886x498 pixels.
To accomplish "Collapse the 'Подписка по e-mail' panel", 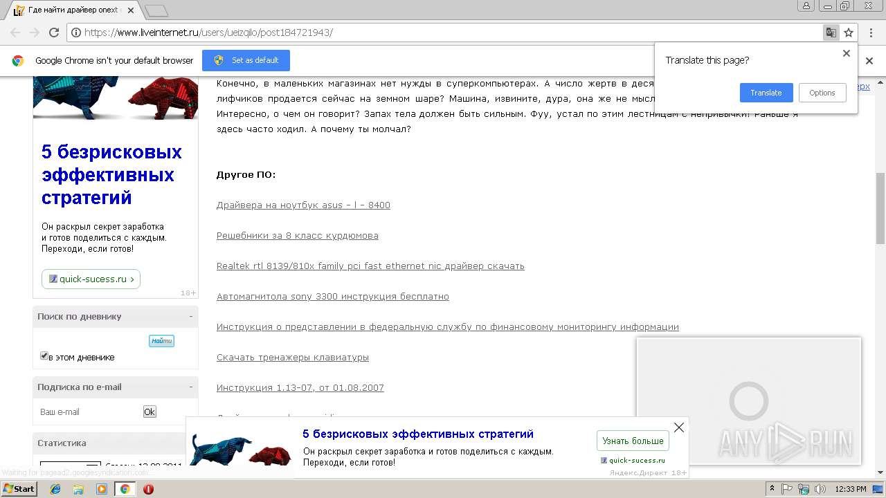I will click(191, 387).
